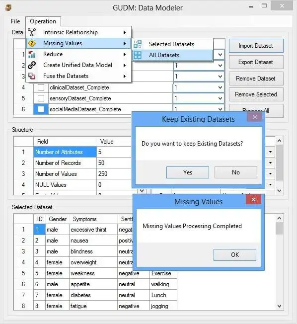Viewport: 297px width, 324px height.
Task: Open dropdown on sensoryDataset_Complete row
Action: pyautogui.click(x=220, y=98)
